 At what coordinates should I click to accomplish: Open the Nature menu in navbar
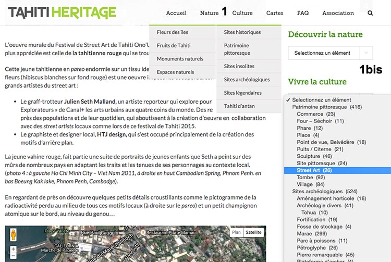click(x=209, y=13)
